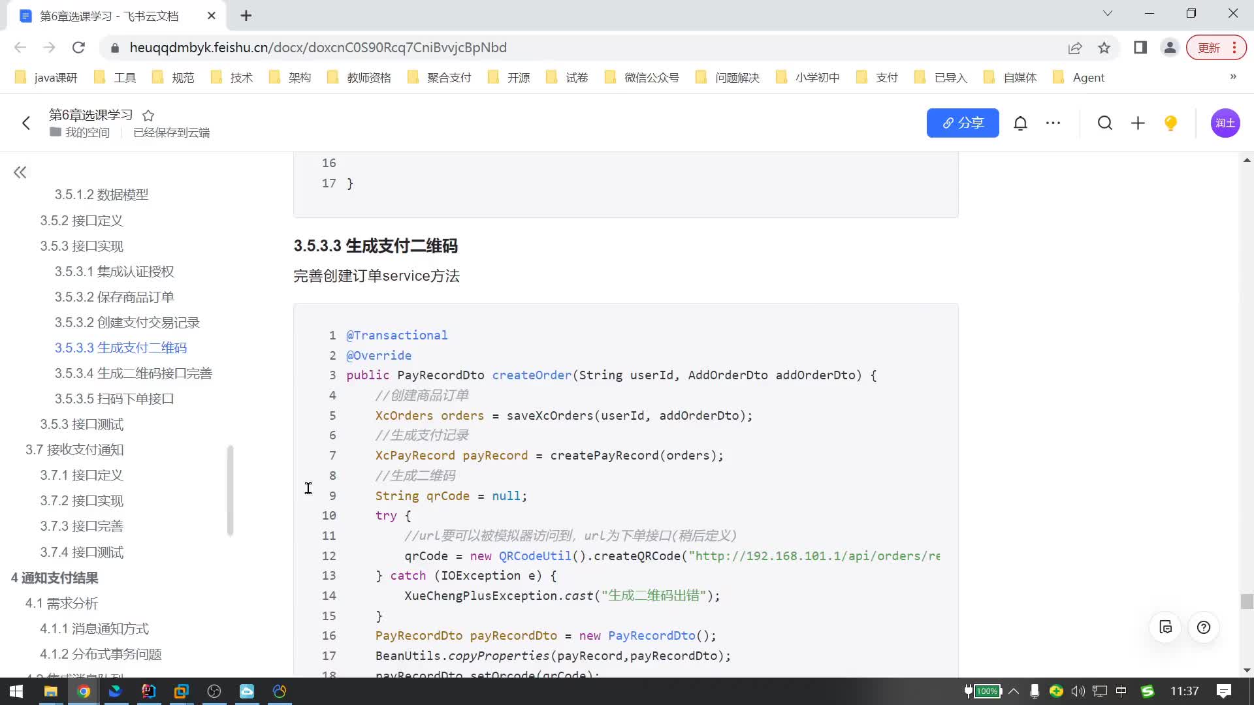This screenshot has height=705, width=1254.
Task: Toggle the browser side panel
Action: click(1140, 48)
